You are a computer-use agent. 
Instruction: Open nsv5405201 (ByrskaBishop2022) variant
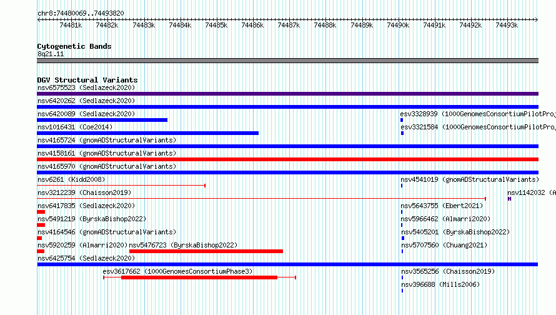[455, 232]
